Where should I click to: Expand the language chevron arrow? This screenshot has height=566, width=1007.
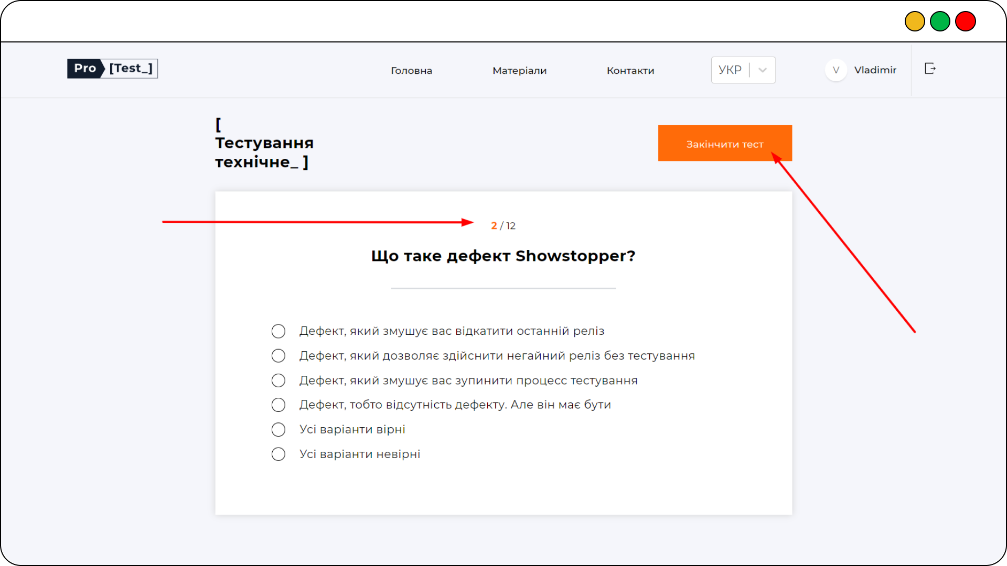763,70
